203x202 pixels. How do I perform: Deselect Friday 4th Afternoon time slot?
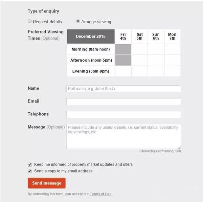(123, 60)
